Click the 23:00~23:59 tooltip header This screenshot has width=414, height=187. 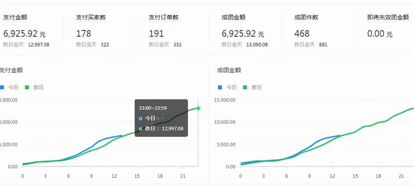pyautogui.click(x=153, y=108)
